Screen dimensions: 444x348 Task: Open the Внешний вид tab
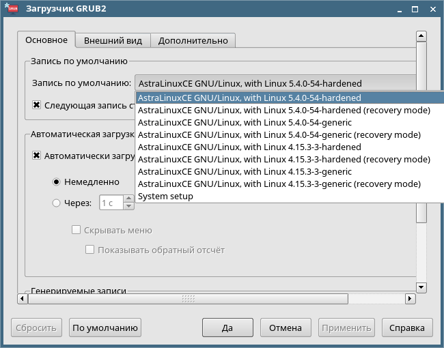click(x=113, y=41)
